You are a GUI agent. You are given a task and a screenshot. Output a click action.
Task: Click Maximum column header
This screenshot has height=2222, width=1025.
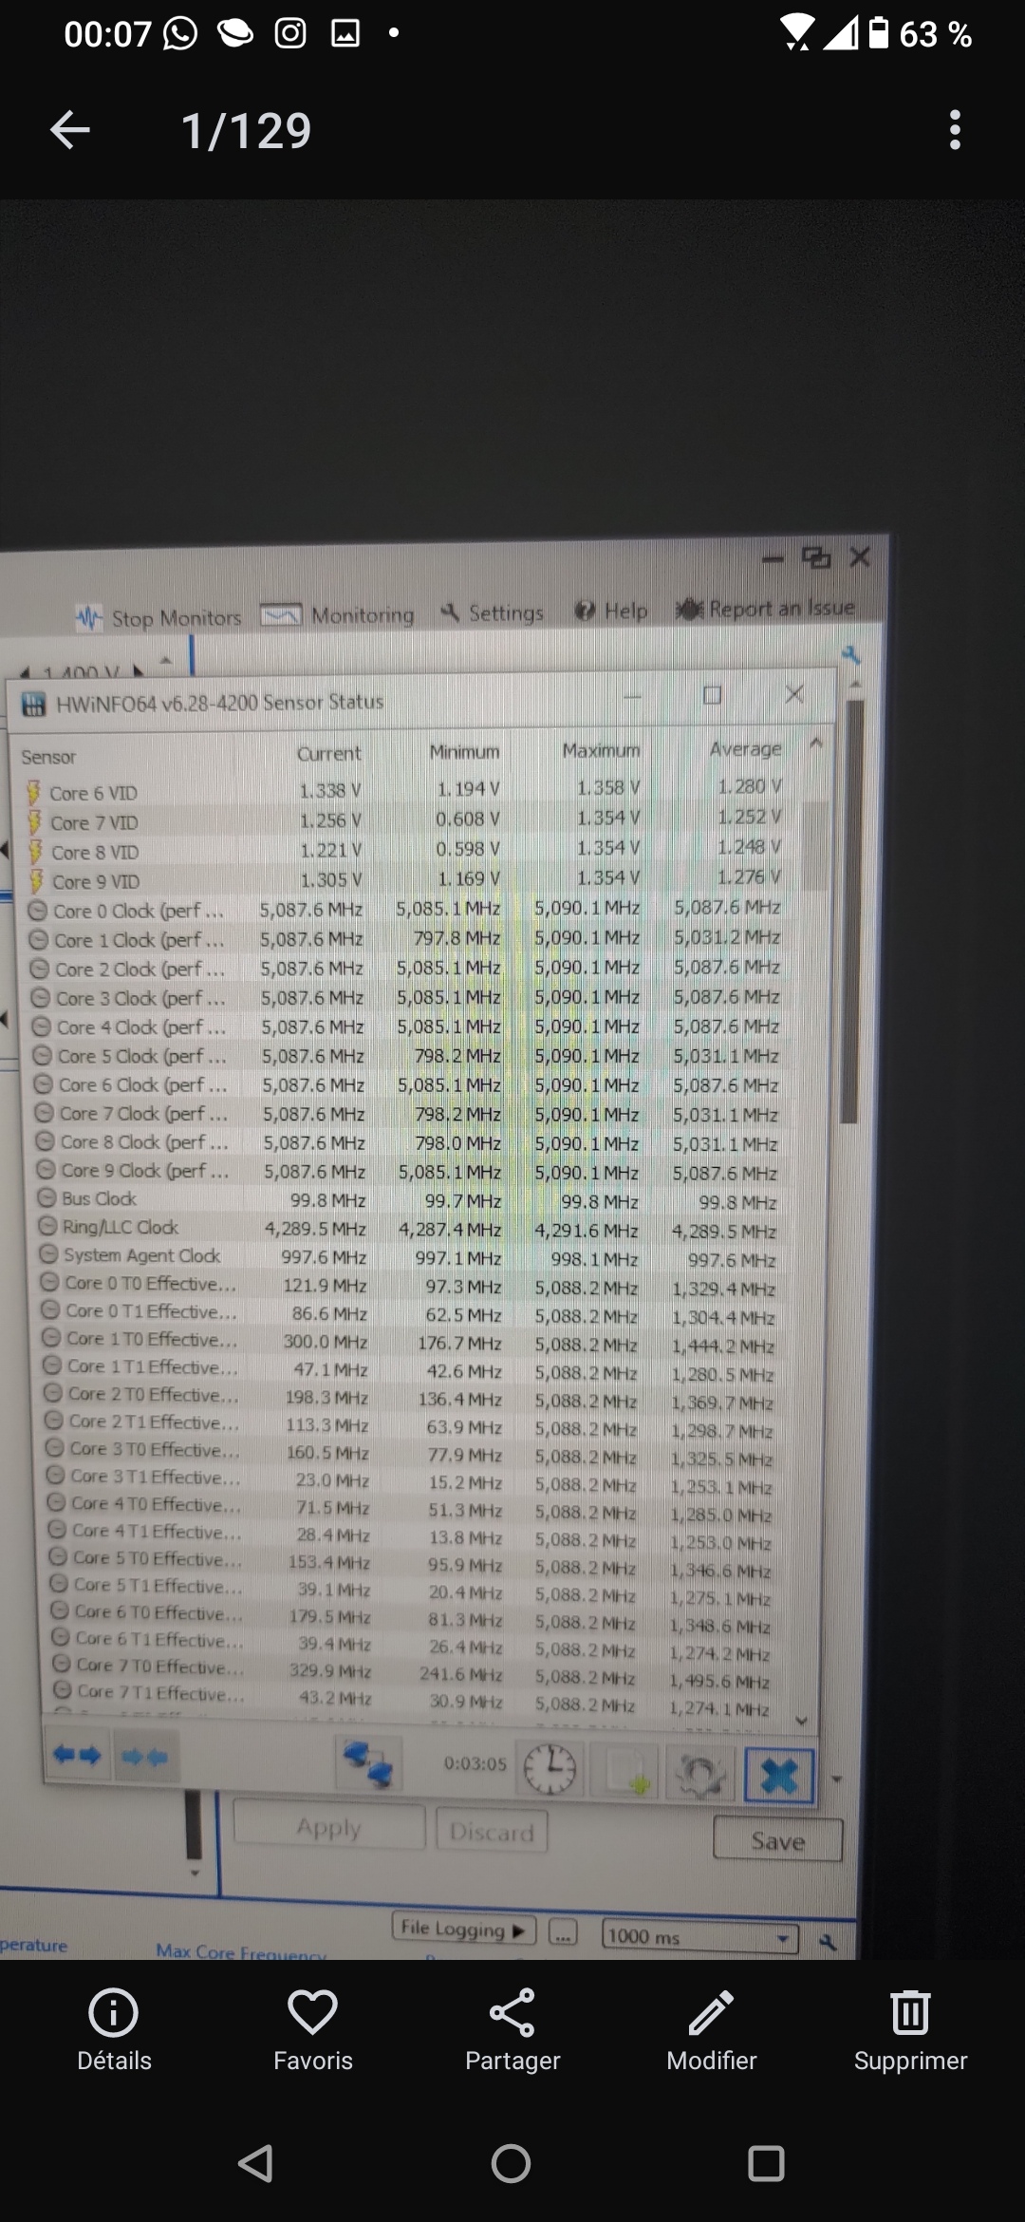(x=601, y=750)
